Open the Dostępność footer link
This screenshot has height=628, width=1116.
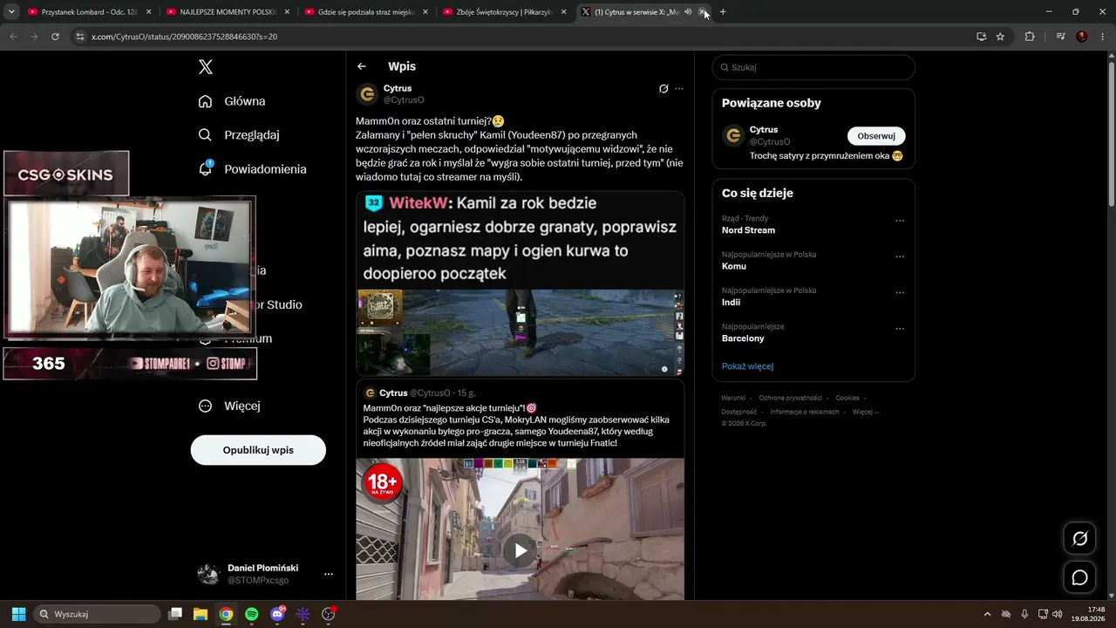(x=738, y=412)
